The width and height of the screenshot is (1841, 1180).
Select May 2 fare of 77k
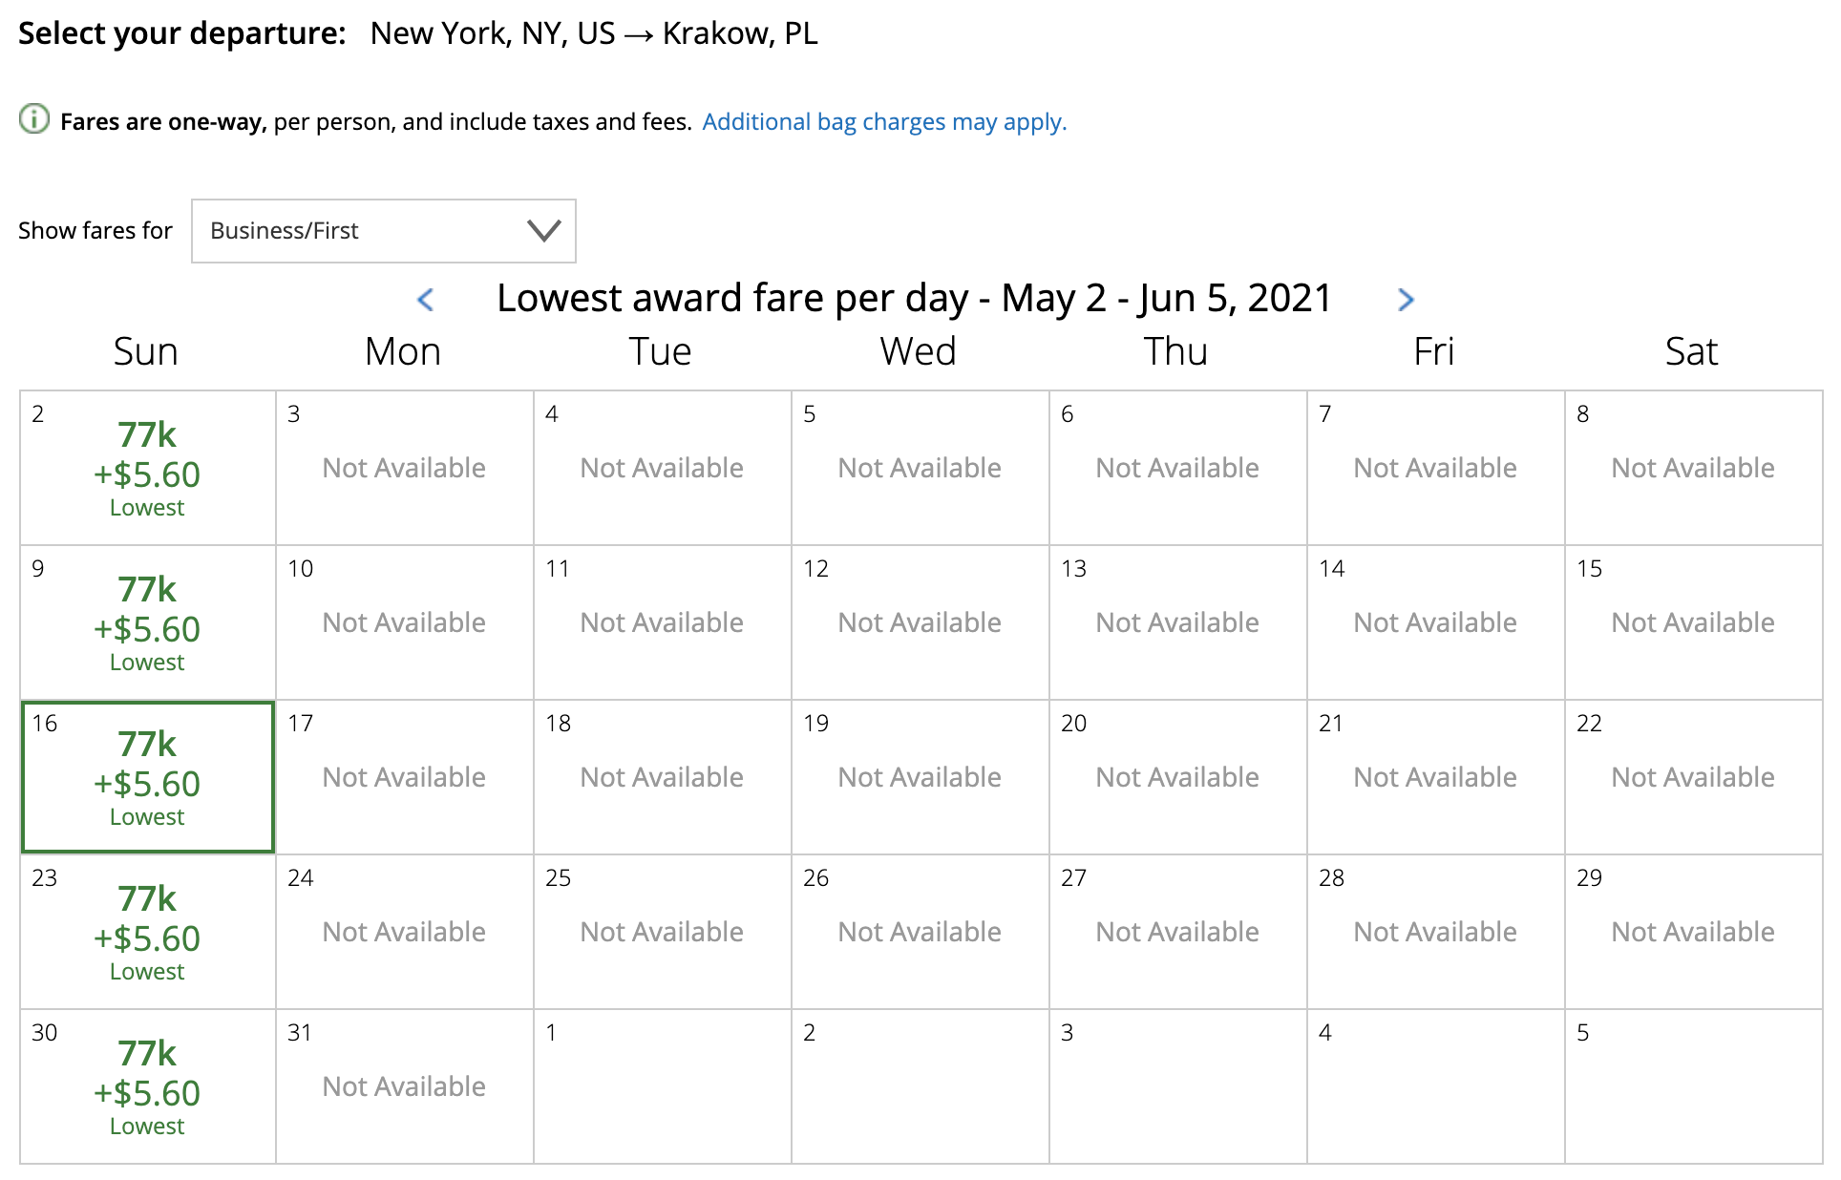148,468
